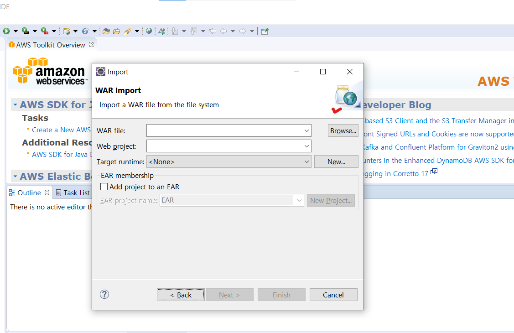The height and width of the screenshot is (333, 514).
Task: Close the Outline view
Action: coord(47,193)
